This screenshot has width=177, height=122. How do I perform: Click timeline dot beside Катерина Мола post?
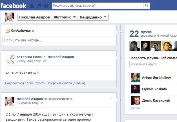121,58
